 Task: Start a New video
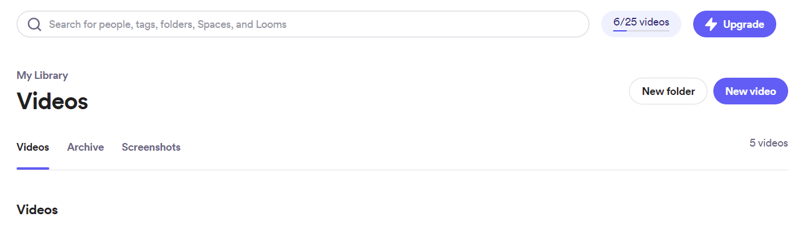[751, 91]
